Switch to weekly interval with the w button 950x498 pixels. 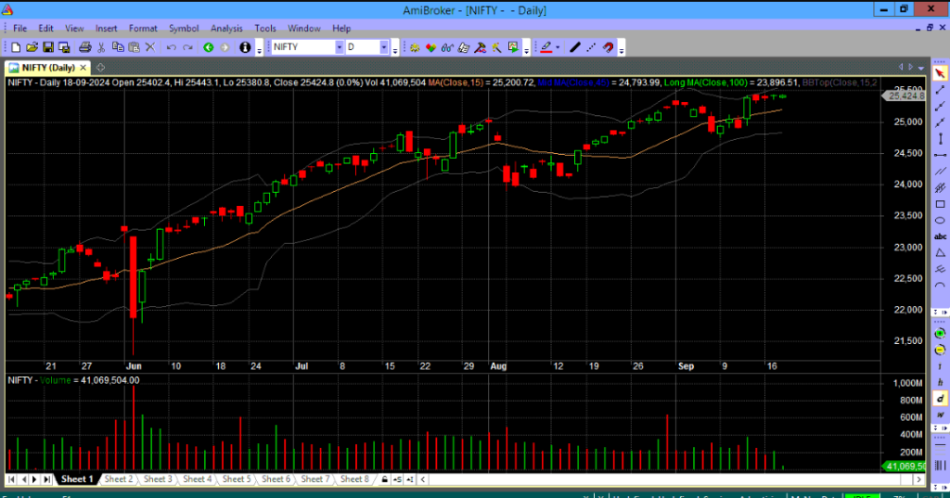[941, 415]
